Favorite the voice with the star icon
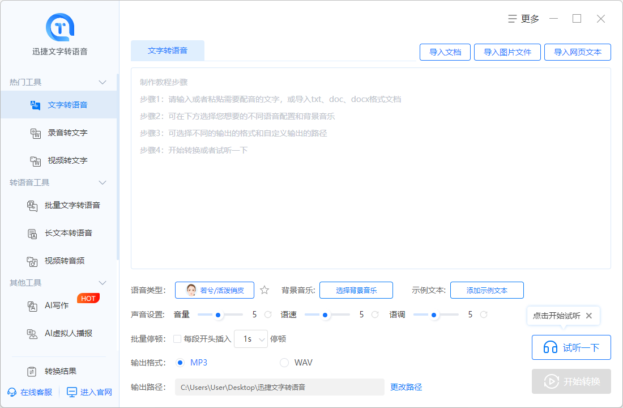The width and height of the screenshot is (623, 408). [264, 290]
